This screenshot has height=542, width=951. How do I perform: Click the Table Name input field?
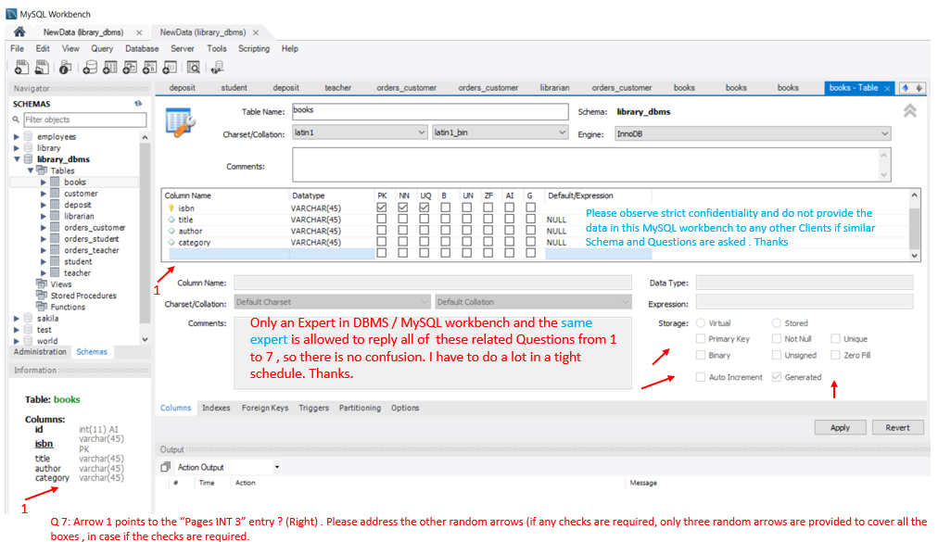[x=430, y=111]
